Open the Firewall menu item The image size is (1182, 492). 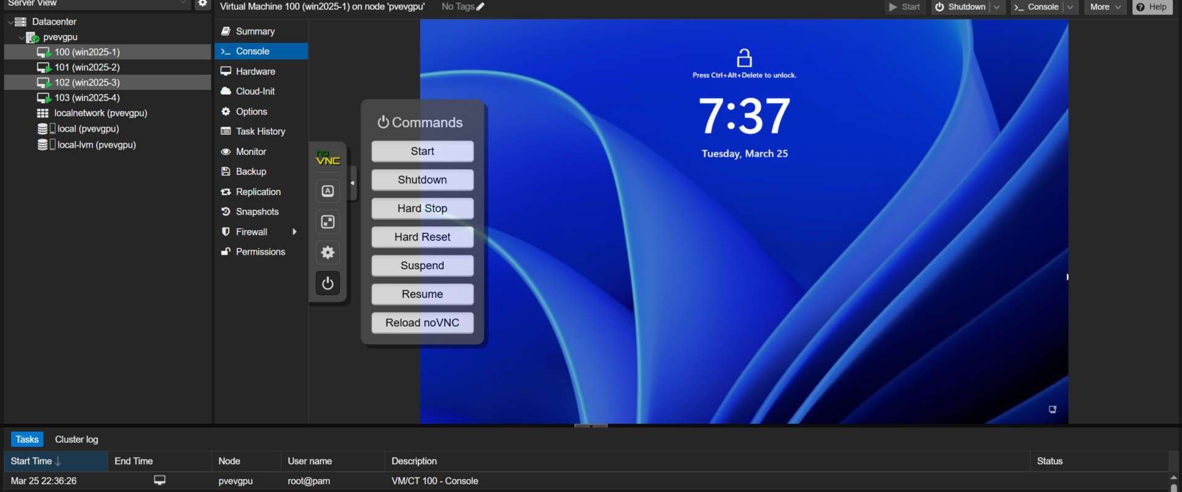click(x=261, y=232)
